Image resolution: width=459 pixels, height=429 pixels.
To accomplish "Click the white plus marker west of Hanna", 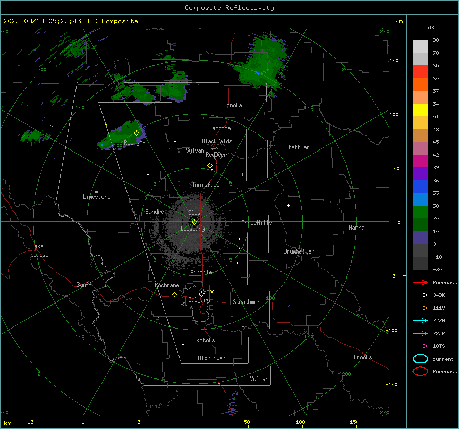I will (288, 205).
